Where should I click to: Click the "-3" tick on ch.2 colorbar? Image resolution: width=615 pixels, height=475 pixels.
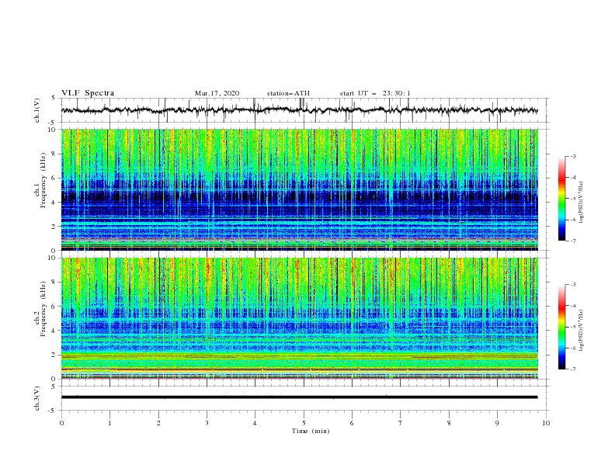click(573, 285)
